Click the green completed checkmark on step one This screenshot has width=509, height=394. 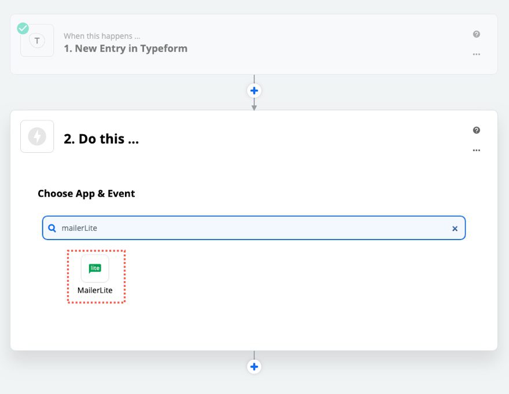(x=22, y=28)
